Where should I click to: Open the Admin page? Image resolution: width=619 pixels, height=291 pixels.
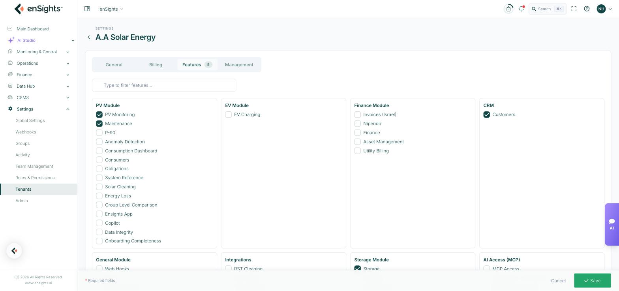(x=22, y=201)
